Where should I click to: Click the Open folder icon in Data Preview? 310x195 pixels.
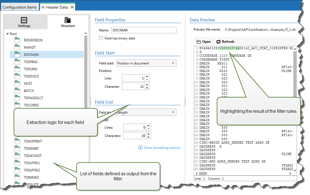[199, 42]
